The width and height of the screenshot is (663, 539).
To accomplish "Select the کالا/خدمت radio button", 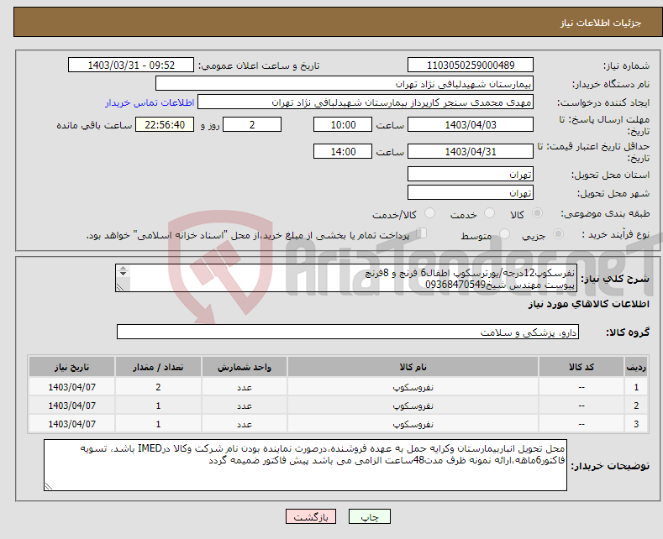I will point(429,213).
